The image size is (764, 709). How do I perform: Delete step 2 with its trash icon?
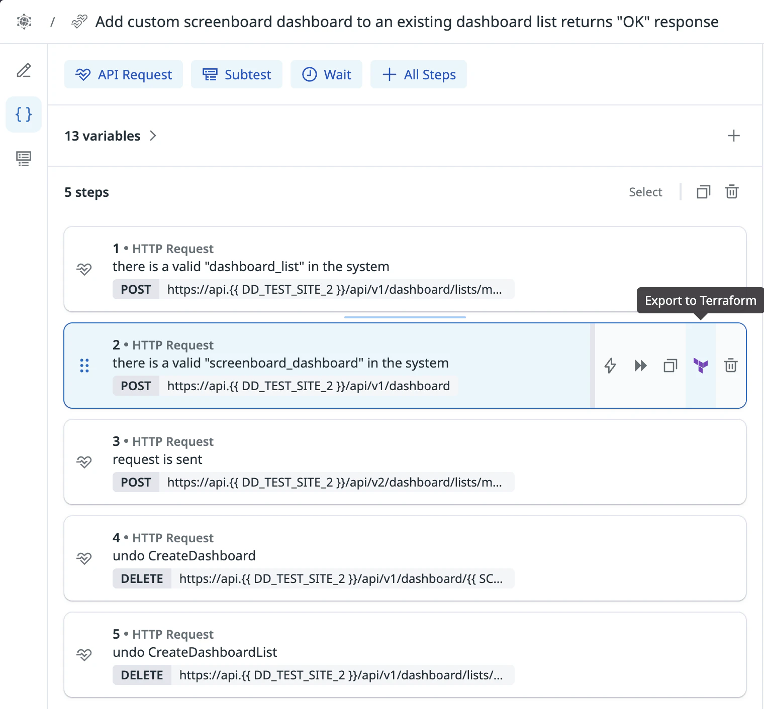tap(730, 366)
